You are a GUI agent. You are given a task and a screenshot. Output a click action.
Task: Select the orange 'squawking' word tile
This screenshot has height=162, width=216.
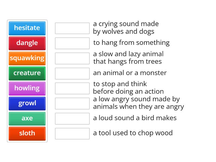pyautogui.click(x=27, y=58)
